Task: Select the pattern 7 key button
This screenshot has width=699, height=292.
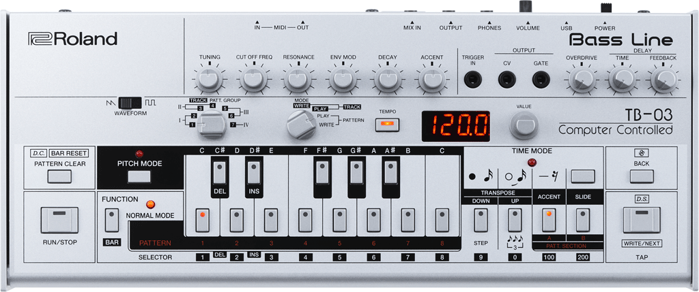Action: [x=408, y=220]
